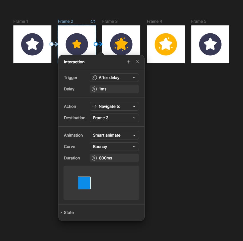
Task: Click the white star icon in Frame 1
Action: tap(32, 44)
